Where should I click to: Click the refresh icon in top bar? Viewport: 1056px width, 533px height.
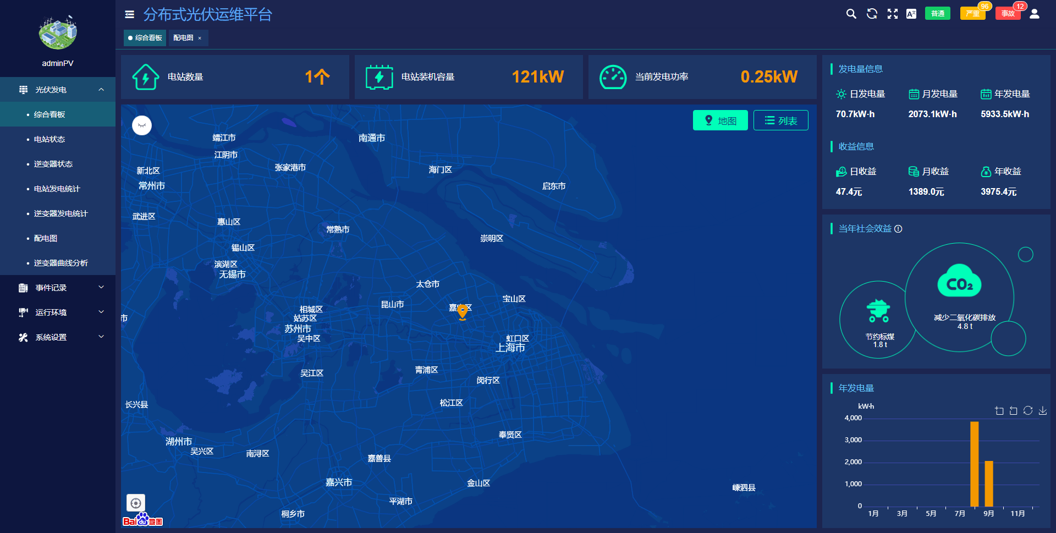[872, 14]
